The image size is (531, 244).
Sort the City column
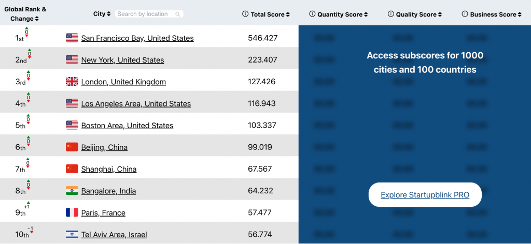(x=108, y=14)
